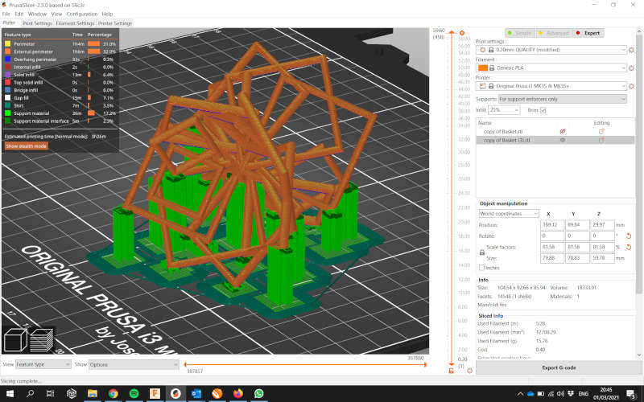
Task: Open filament settings gear icon beside Generic PLA
Action: [x=631, y=68]
